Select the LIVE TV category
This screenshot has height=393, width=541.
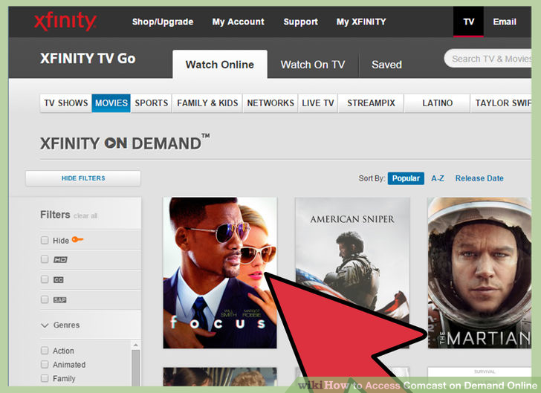[x=318, y=103]
